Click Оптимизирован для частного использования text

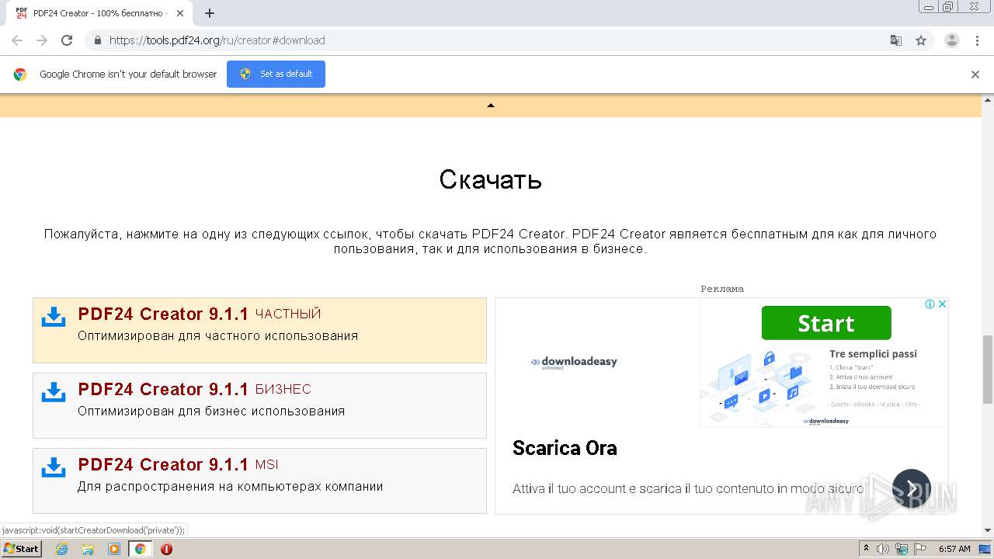click(x=217, y=336)
